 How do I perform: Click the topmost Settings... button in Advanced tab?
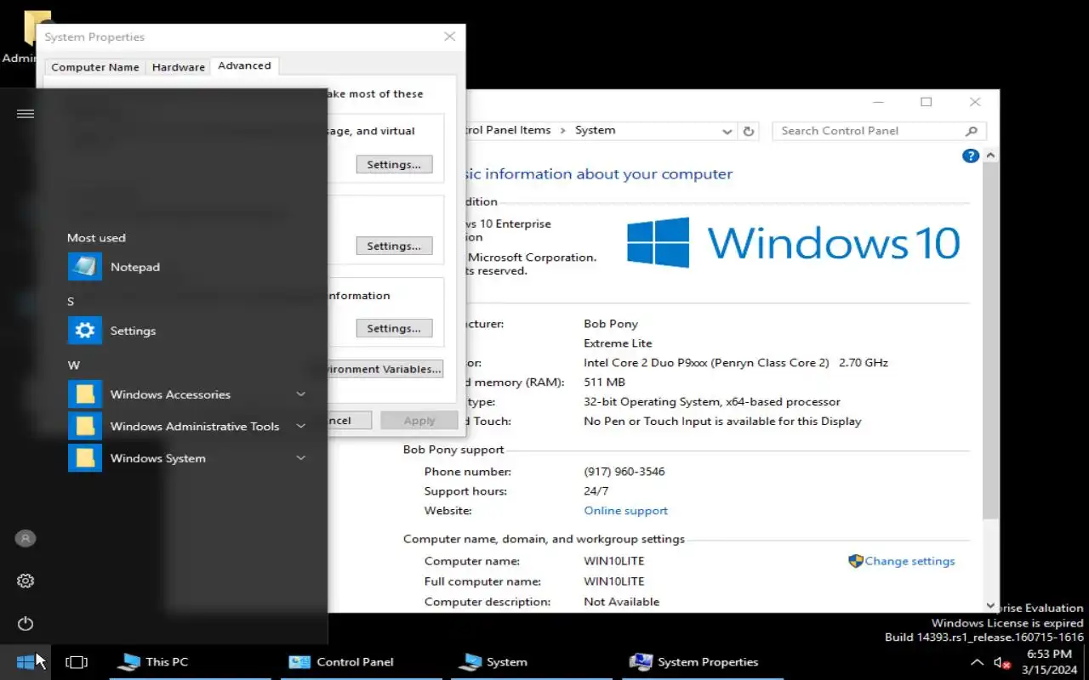pos(394,164)
